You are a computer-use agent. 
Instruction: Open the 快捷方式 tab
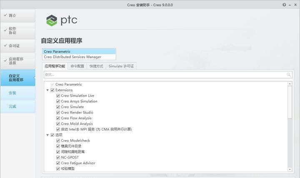click(96, 66)
